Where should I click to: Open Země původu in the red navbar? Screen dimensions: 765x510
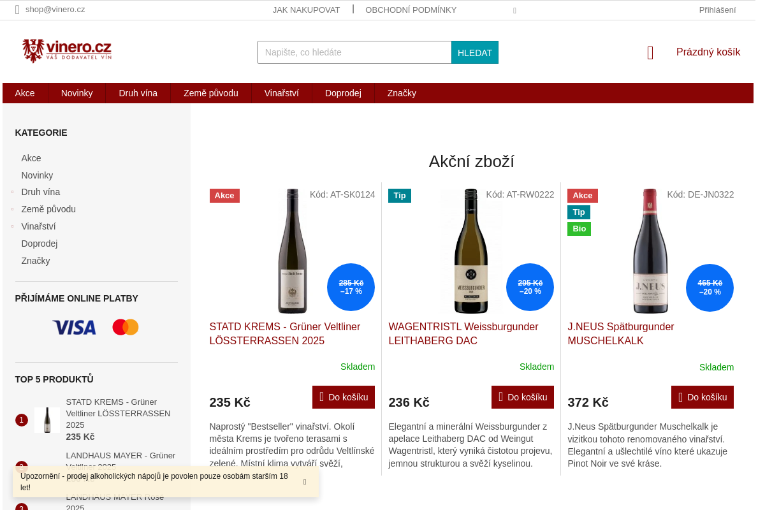tap(211, 93)
